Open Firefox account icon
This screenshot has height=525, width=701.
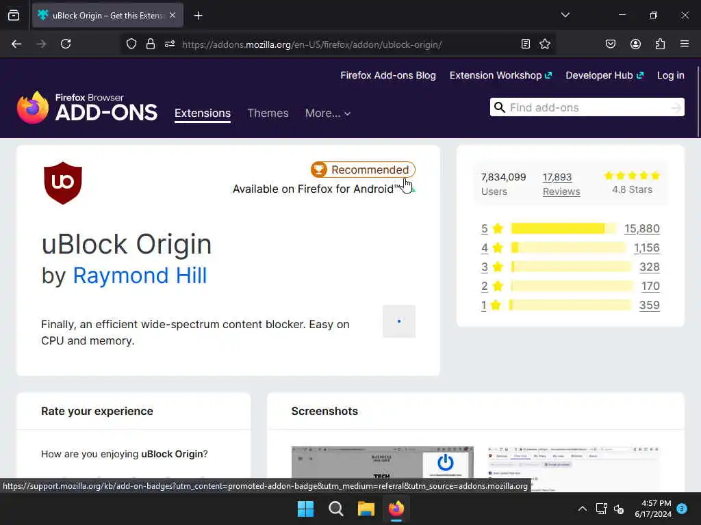click(635, 44)
